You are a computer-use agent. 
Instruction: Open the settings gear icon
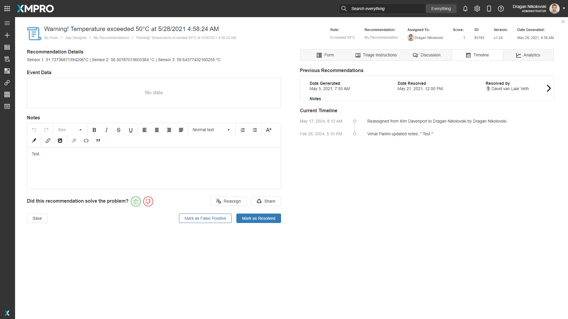click(477, 9)
